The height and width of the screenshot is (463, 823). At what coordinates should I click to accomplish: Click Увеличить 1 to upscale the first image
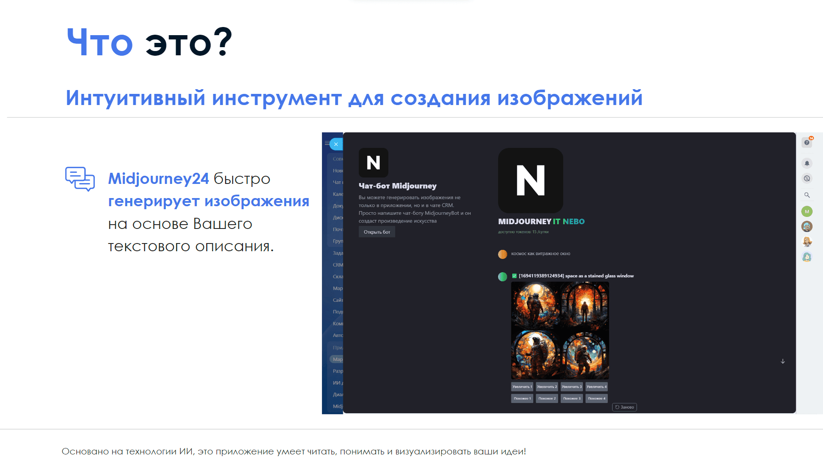[x=522, y=387]
